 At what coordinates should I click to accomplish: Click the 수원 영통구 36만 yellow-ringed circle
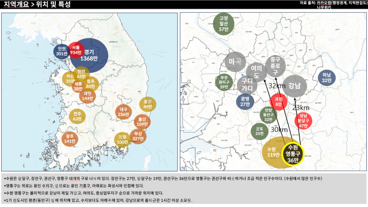[x=293, y=154]
